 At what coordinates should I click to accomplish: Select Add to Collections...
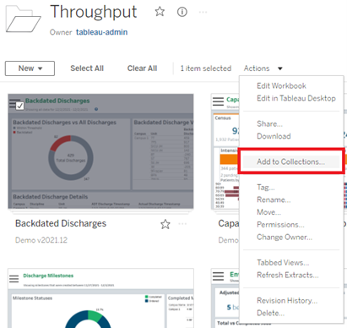[x=291, y=161]
